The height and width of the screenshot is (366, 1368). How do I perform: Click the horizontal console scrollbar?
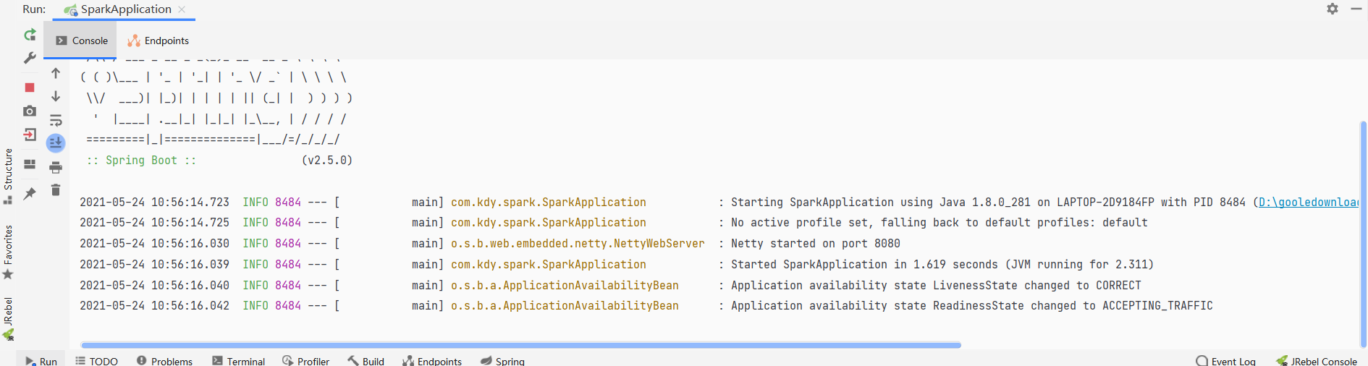pyautogui.click(x=521, y=345)
